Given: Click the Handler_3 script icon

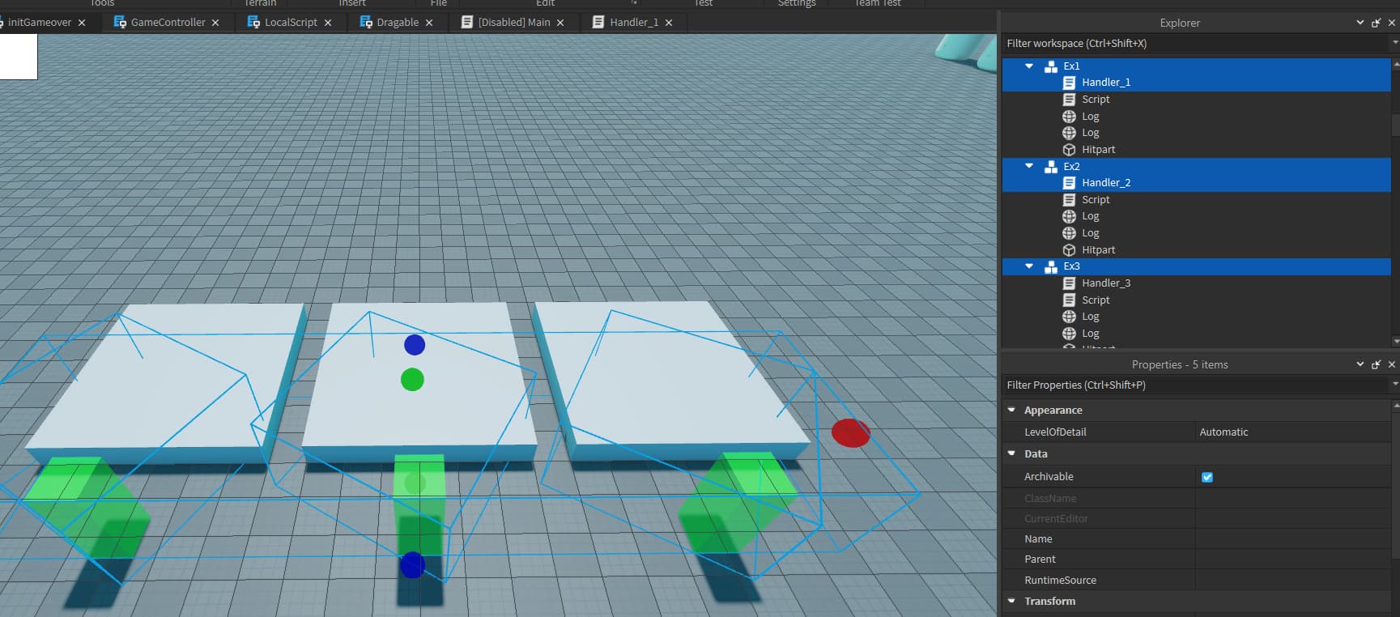Looking at the screenshot, I should [x=1069, y=283].
